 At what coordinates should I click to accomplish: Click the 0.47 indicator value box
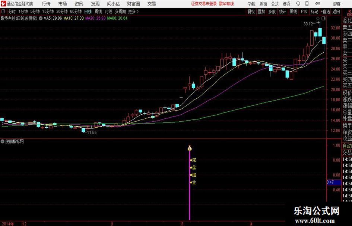(x=334, y=182)
